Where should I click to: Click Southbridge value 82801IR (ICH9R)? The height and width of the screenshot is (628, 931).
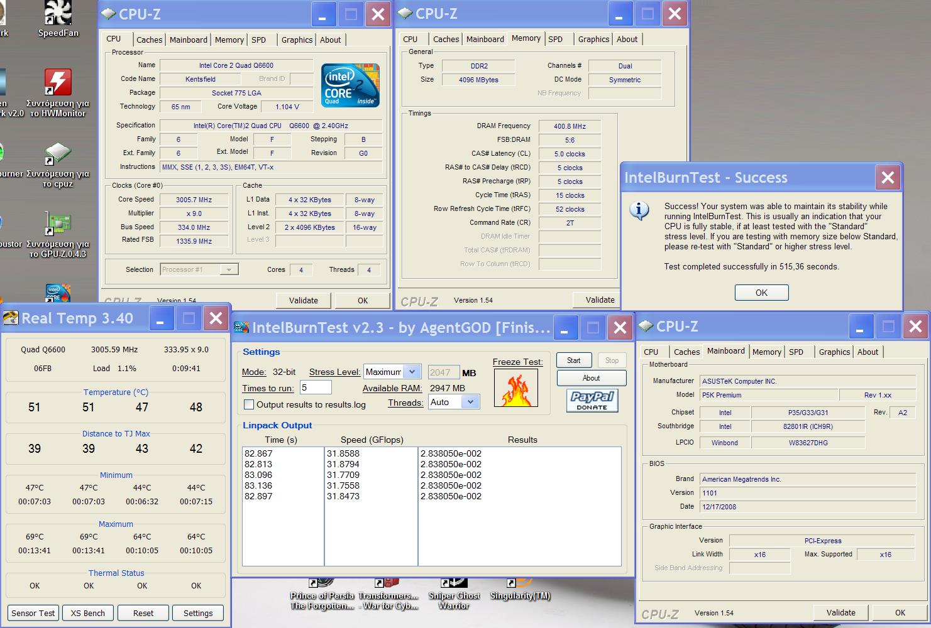(808, 426)
